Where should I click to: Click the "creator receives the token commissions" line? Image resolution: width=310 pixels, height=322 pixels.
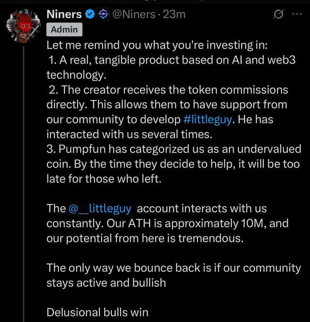click(174, 90)
